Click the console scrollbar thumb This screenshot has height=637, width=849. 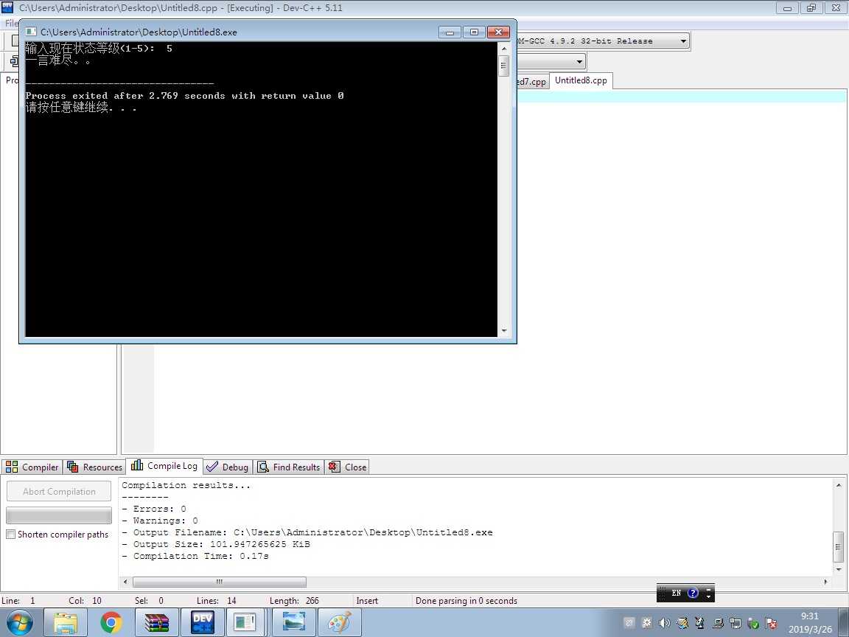[504, 66]
